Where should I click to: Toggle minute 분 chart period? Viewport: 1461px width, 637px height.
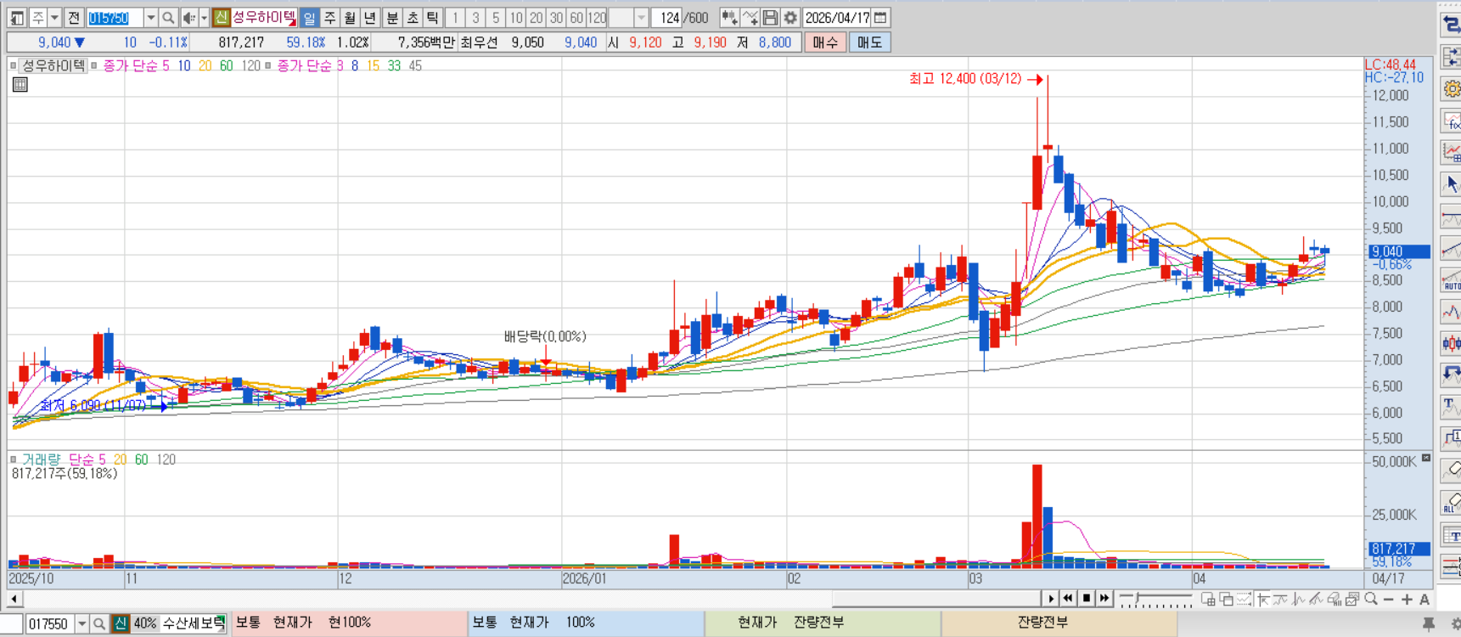pyautogui.click(x=392, y=18)
